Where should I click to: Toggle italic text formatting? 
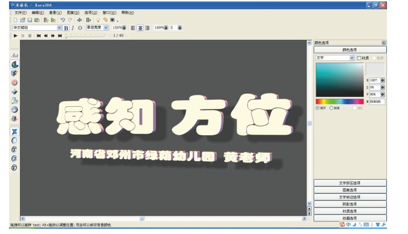73,28
